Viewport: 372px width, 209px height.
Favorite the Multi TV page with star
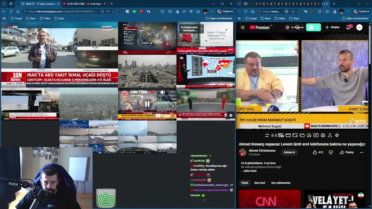pyautogui.click(x=113, y=11)
